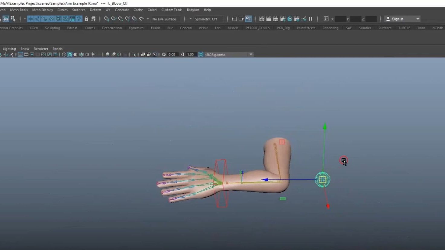Open the Deform menu
Screen dimensions: 445x250
point(95,10)
